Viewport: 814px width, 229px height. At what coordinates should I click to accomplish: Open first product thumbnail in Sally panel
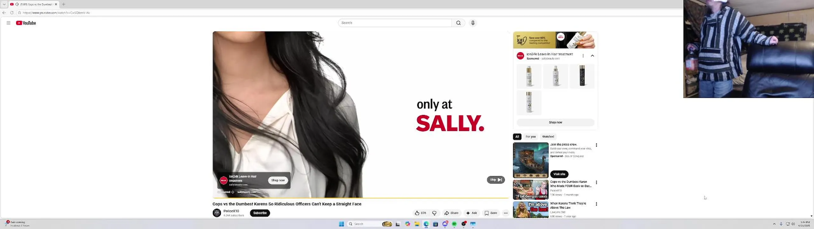(x=529, y=76)
